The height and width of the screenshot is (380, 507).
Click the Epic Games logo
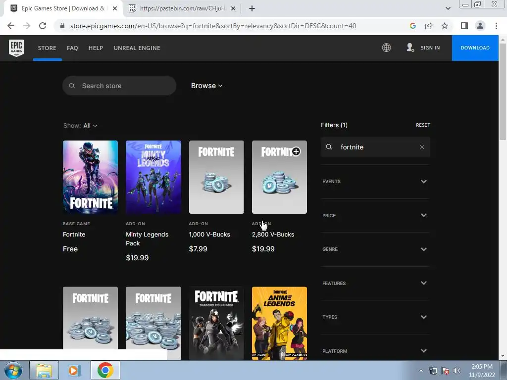(16, 48)
